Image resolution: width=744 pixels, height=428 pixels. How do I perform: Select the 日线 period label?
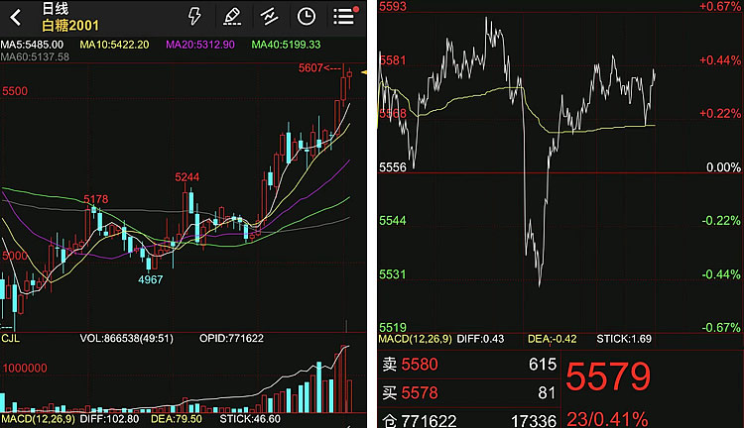point(55,8)
